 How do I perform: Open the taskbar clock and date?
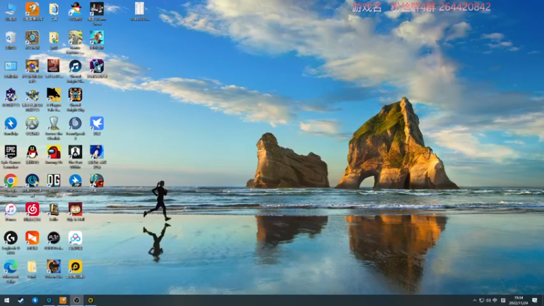[519, 301]
